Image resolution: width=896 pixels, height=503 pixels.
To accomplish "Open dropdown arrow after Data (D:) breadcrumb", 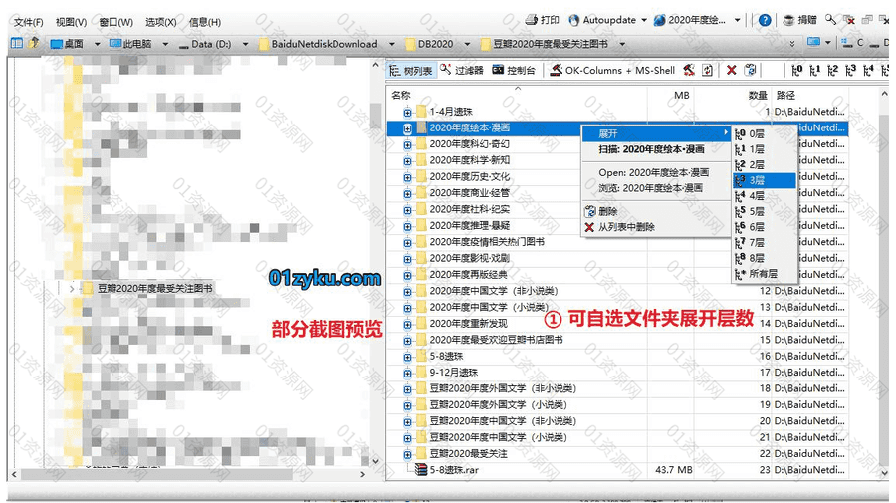I will tap(245, 44).
